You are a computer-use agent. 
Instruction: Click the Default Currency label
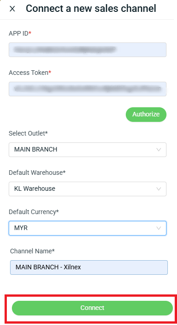coord(34,212)
